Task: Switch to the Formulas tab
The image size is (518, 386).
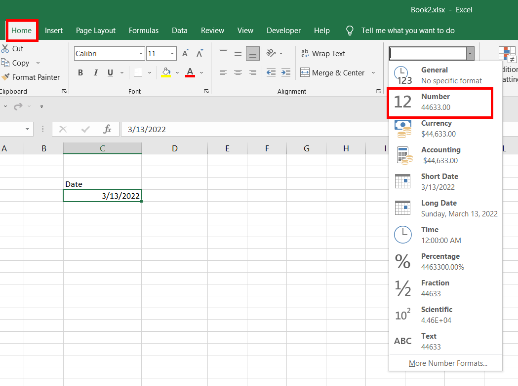Action: pyautogui.click(x=144, y=31)
